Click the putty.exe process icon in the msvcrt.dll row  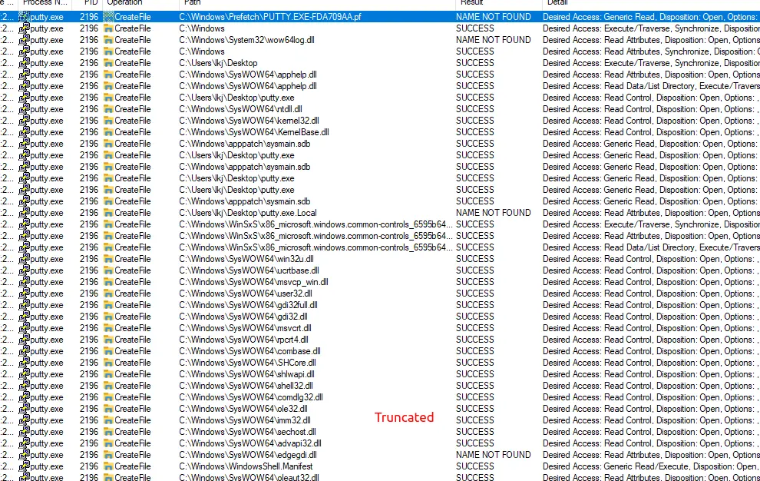tap(24, 328)
